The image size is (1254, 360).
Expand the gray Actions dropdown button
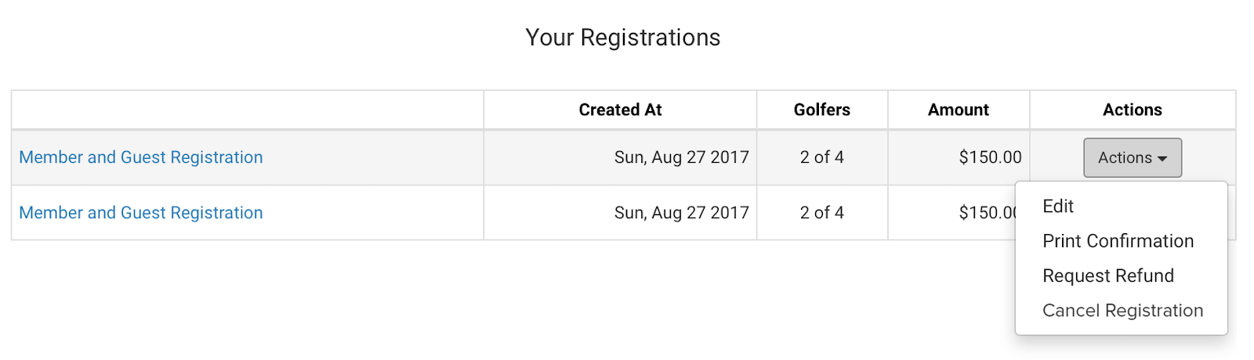click(1133, 158)
